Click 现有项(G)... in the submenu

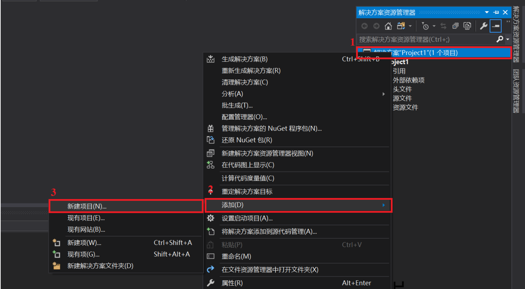pyautogui.click(x=126, y=254)
